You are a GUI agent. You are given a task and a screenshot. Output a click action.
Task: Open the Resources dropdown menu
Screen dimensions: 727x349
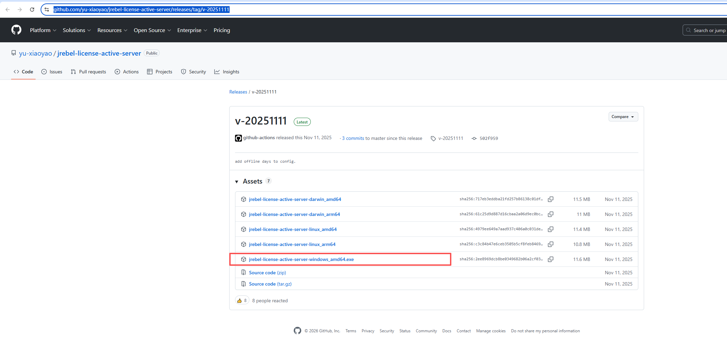point(112,30)
